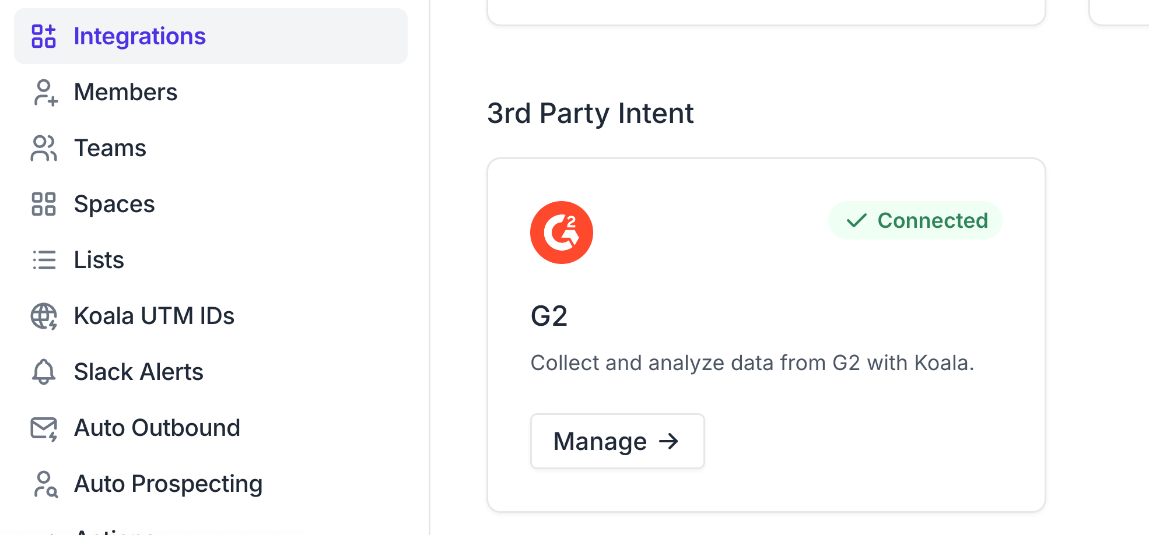Viewport: 1149px width, 535px height.
Task: Click the green Connected status badge
Action: pyautogui.click(x=915, y=220)
